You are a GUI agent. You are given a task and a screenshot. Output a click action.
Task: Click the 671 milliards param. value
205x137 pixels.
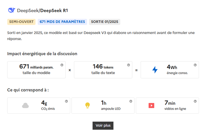click(37, 67)
